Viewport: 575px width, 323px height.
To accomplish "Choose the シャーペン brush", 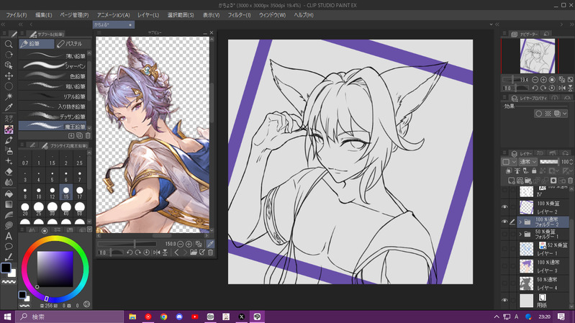I will pos(58,65).
